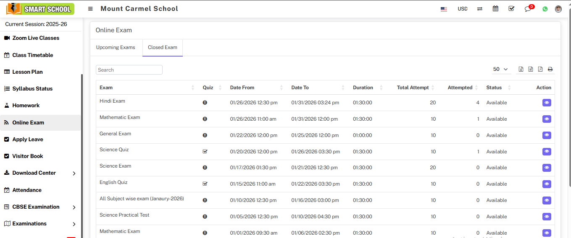Open USD currency selector
571x238 pixels.
pyautogui.click(x=462, y=9)
